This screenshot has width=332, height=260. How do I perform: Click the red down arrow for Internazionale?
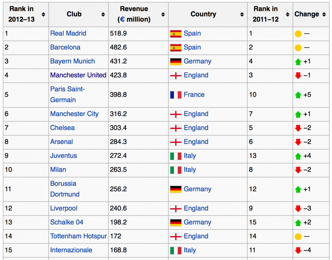click(x=298, y=250)
